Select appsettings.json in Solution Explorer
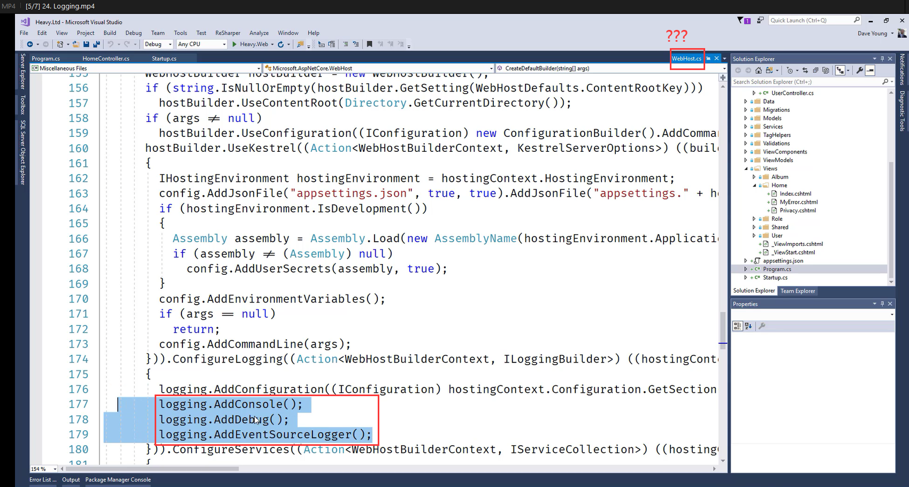 [x=783, y=261]
